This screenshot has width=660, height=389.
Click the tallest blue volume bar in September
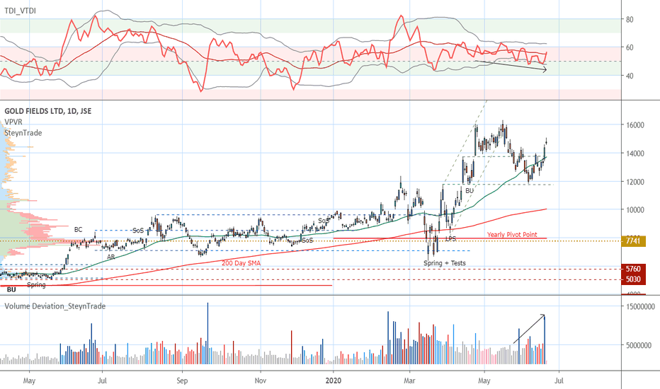click(207, 333)
